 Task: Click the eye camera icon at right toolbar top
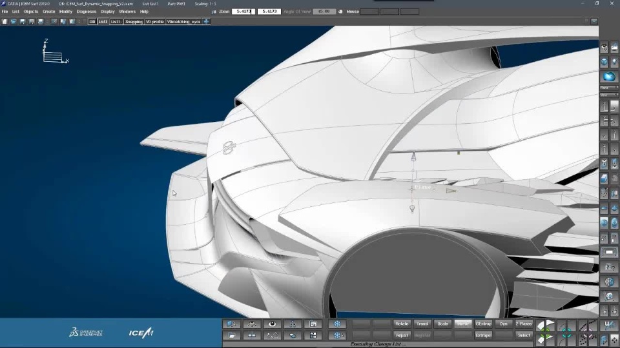tap(604, 48)
